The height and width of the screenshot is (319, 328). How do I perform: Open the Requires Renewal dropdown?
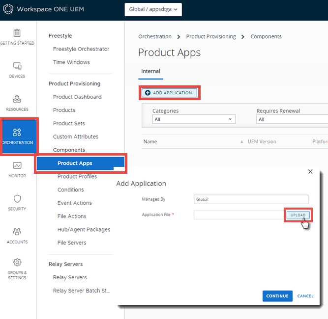pos(292,119)
